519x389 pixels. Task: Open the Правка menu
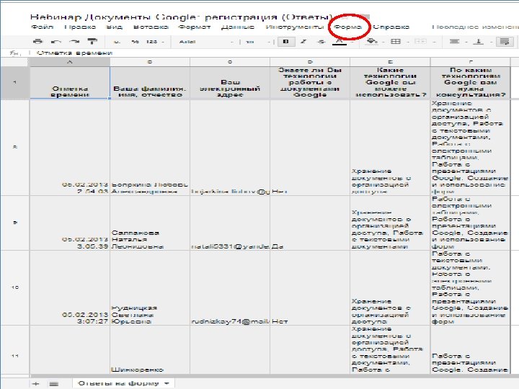(x=80, y=27)
